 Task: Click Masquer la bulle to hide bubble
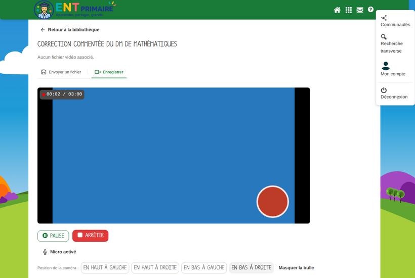click(296, 268)
